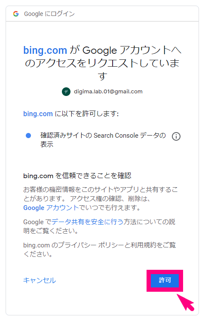Click the info icon beside Search Console permission

[176, 136]
